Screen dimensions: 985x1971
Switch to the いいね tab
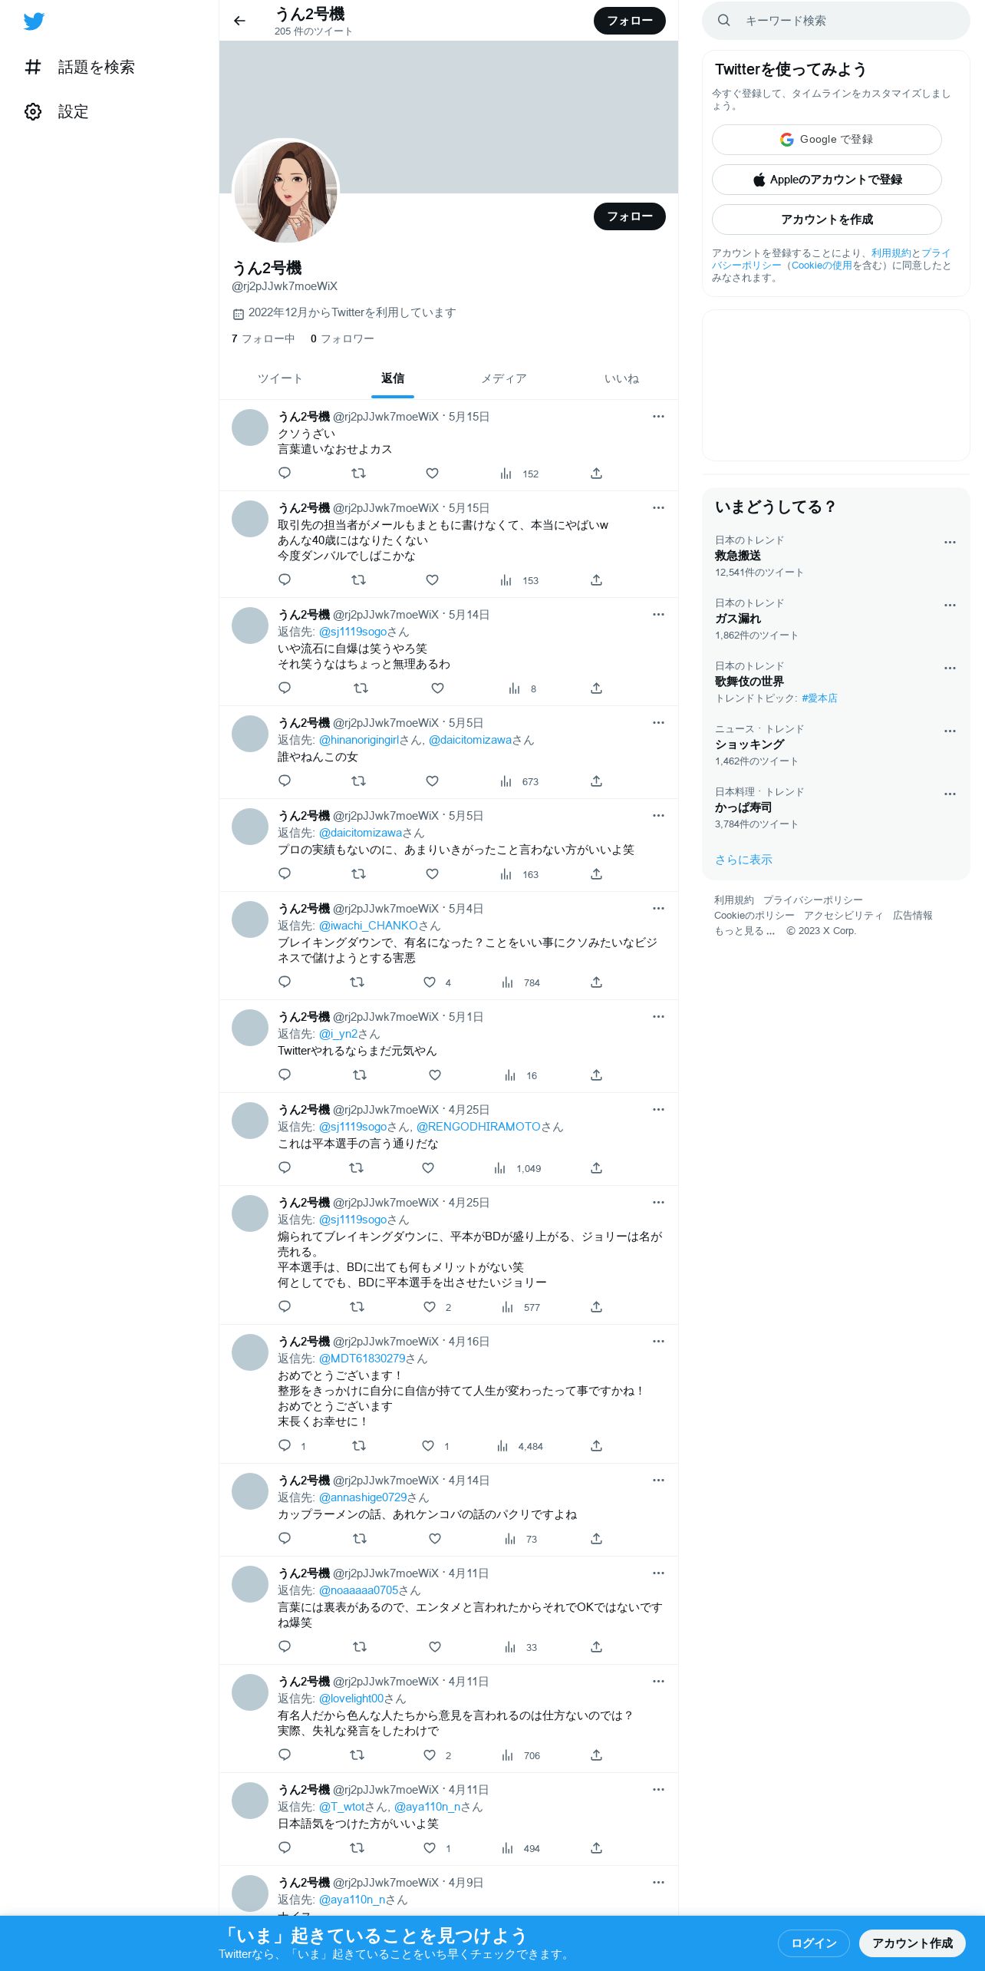point(621,378)
